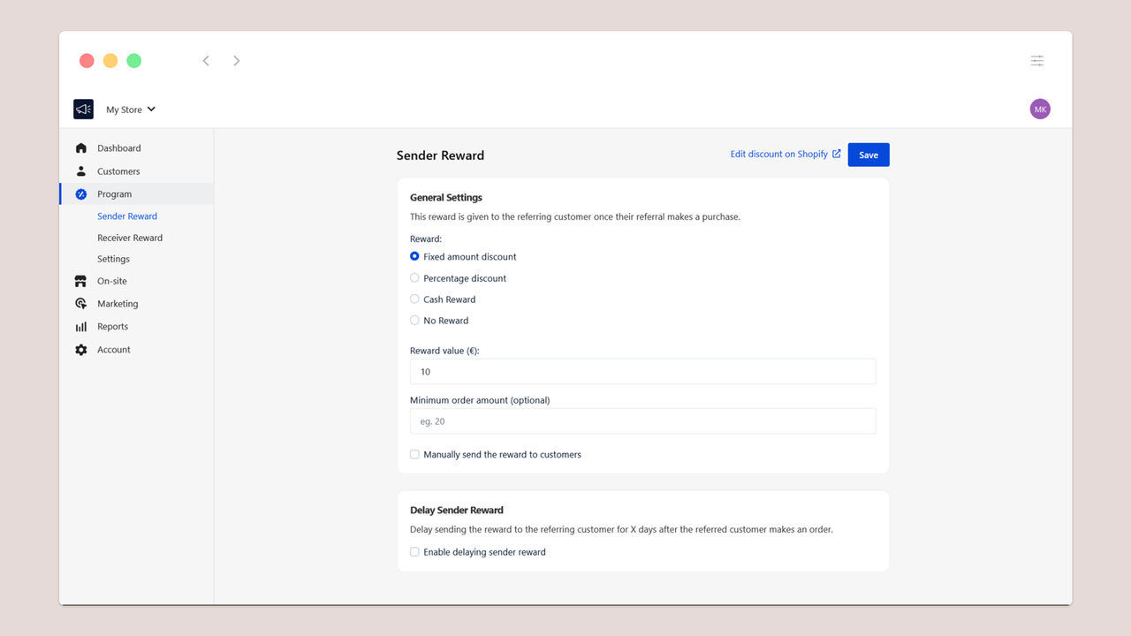This screenshot has height=636, width=1131.
Task: Click the 'Delay sending the reward' description text
Action: [621, 530]
